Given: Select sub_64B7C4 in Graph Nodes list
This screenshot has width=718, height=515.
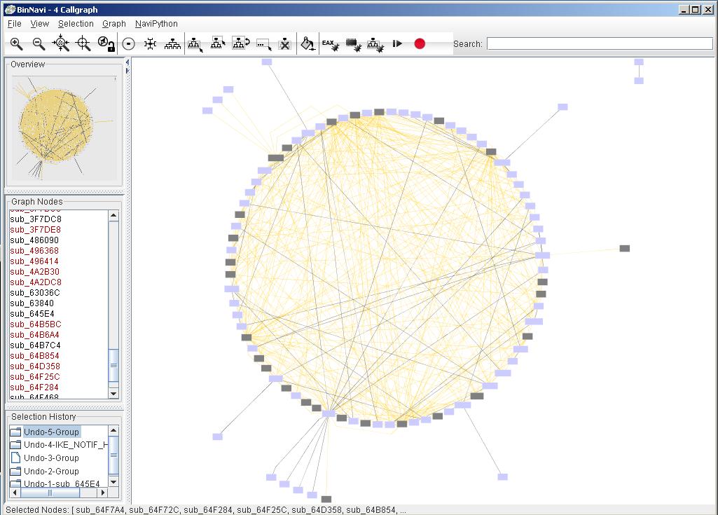Looking at the screenshot, I should click(35, 345).
